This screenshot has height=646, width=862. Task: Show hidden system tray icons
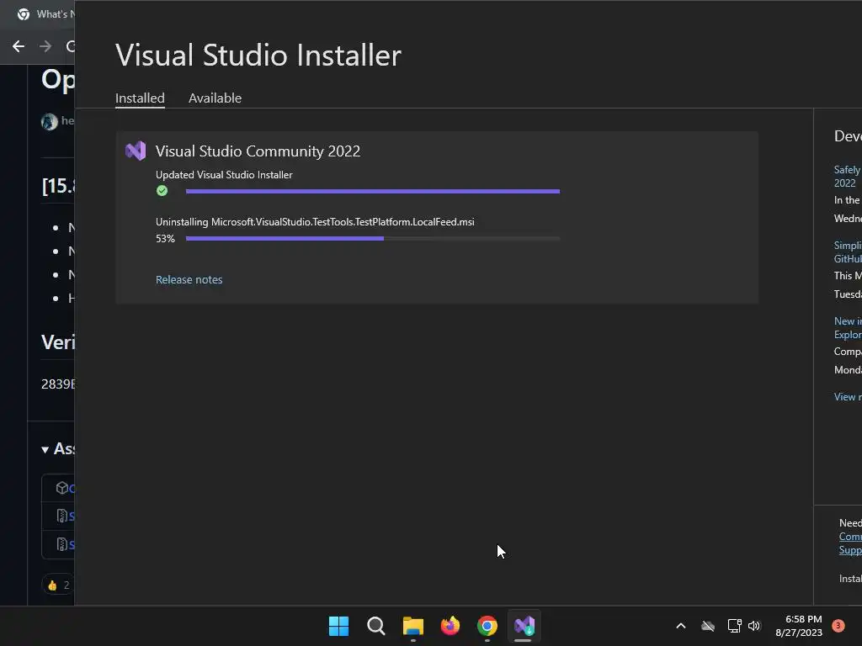tap(680, 626)
